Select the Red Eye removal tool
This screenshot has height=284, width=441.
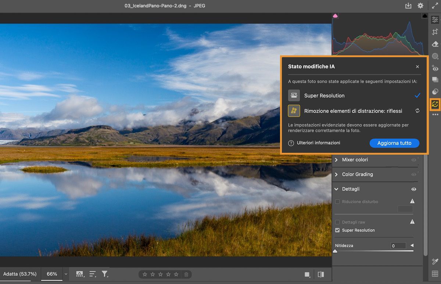435,68
